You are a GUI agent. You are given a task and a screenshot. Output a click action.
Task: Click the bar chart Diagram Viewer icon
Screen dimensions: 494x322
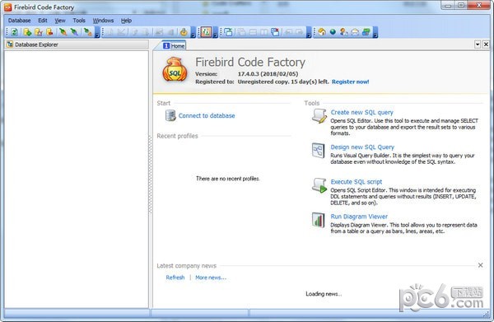[x=318, y=220]
